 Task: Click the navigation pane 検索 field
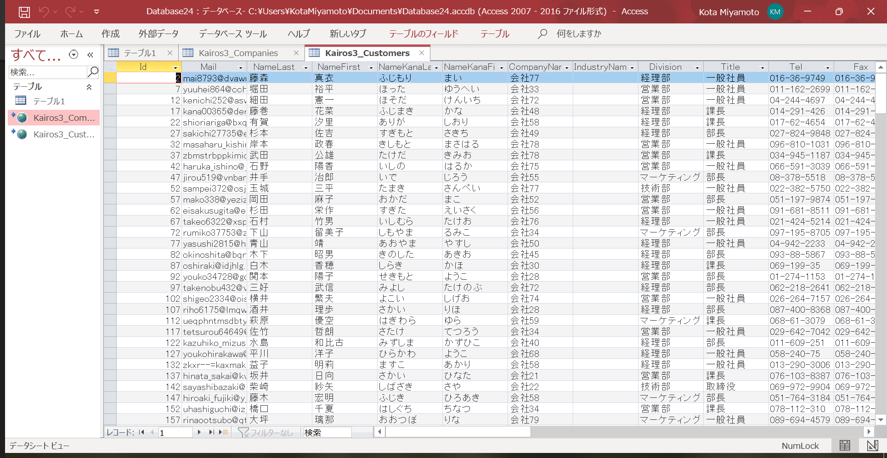[x=48, y=72]
